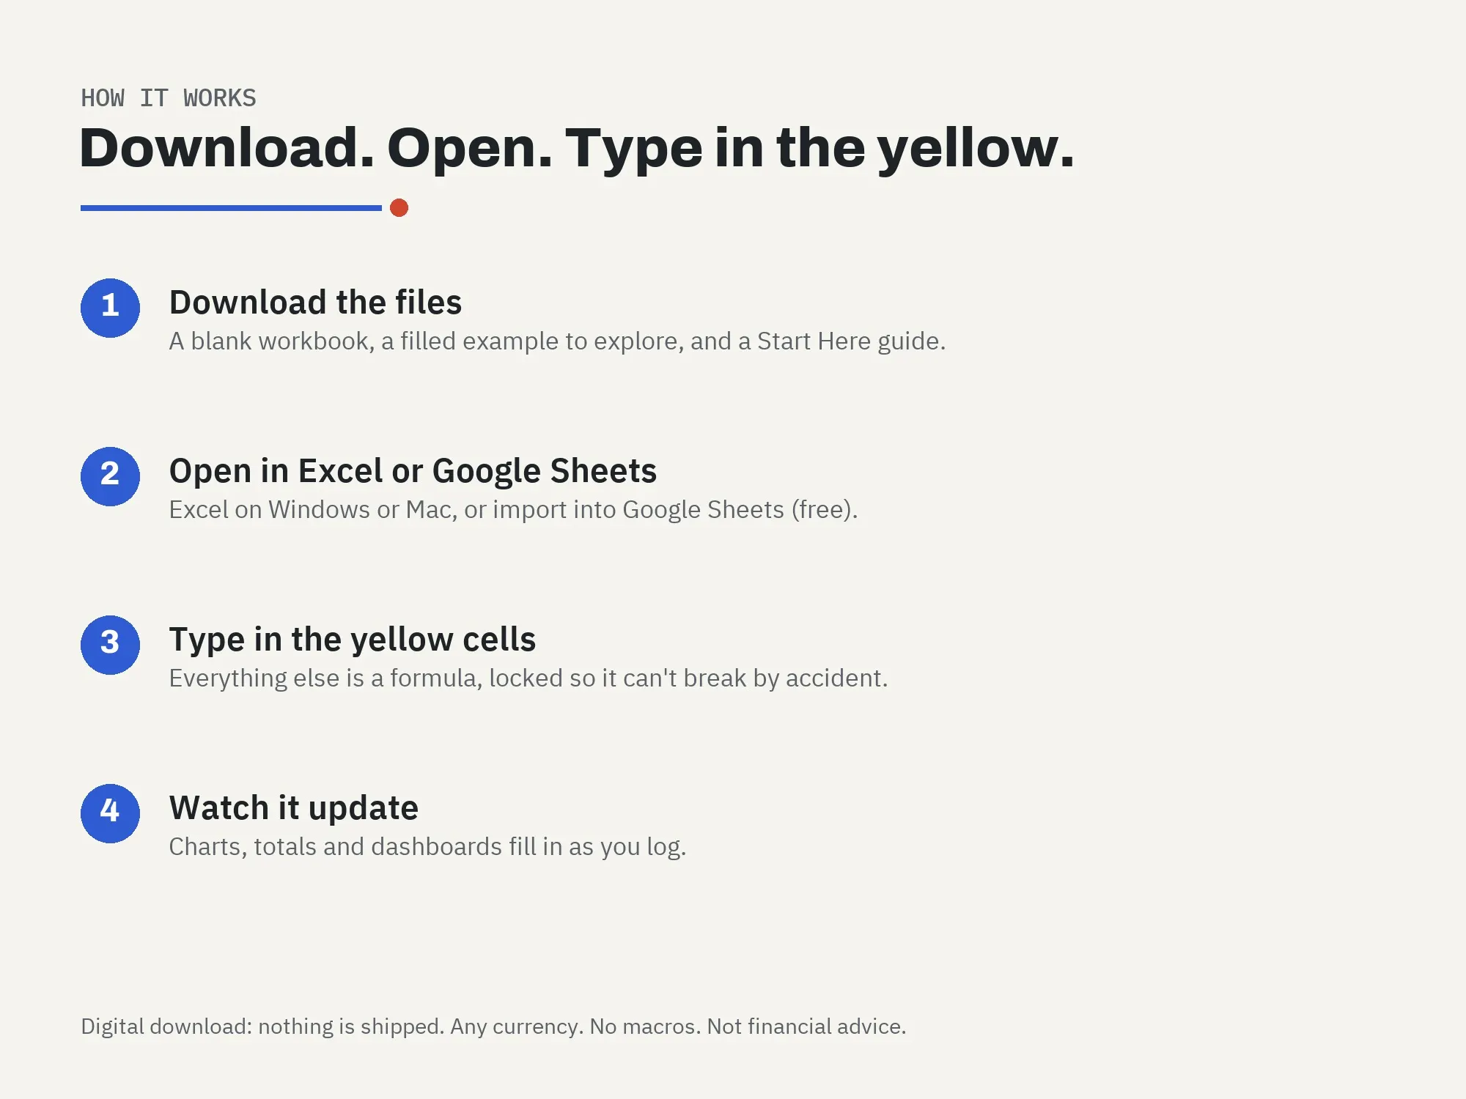
Task: Click the 'HOW IT WORKS' label
Action: (169, 98)
